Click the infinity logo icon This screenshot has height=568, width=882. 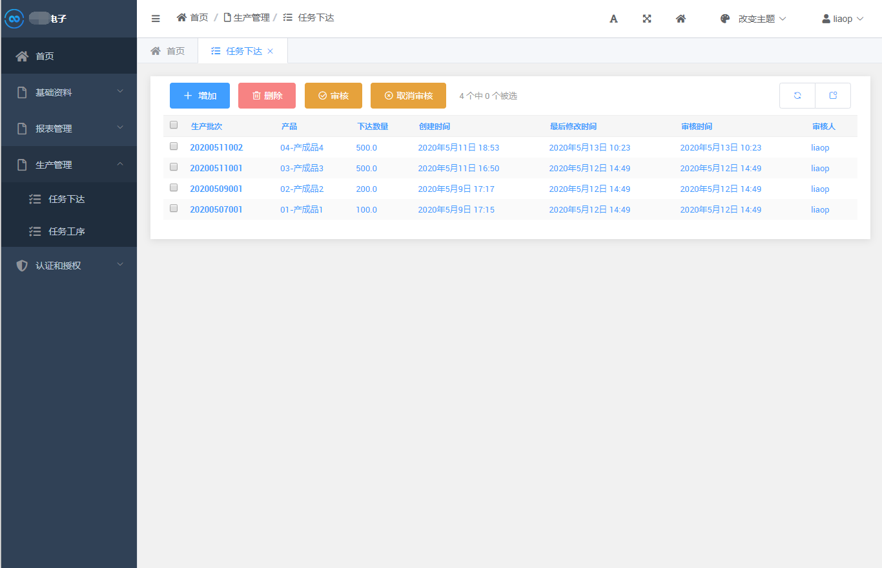(x=14, y=19)
